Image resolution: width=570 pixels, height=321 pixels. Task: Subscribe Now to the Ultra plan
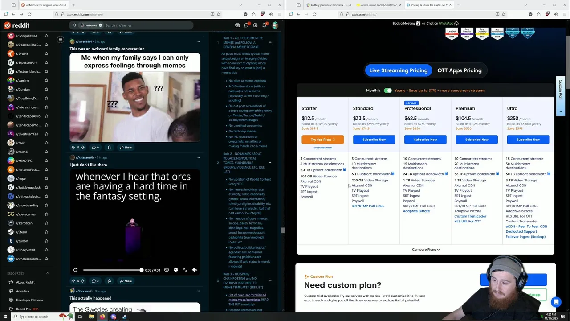pos(528,140)
